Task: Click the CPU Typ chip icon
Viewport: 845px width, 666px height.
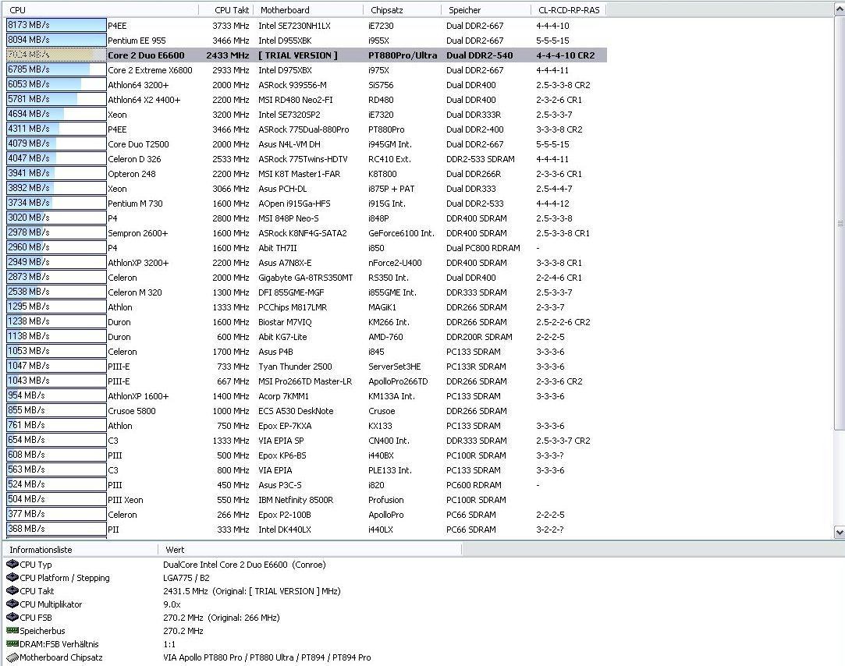Action: [x=12, y=564]
